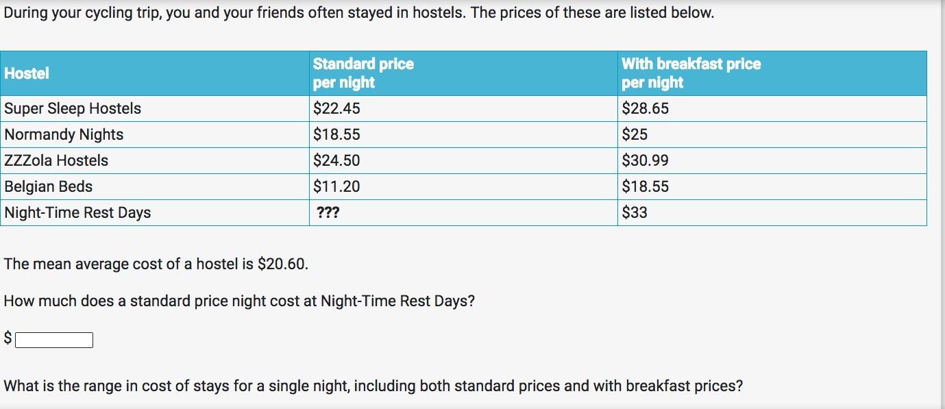Select the Super Sleep Hostels row name
Viewport: 945px width, 409px height.
point(73,108)
